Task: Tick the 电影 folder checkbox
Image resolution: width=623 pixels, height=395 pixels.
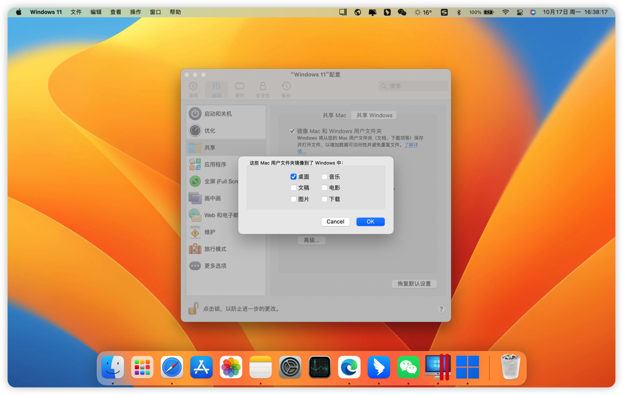Action: pyautogui.click(x=324, y=188)
